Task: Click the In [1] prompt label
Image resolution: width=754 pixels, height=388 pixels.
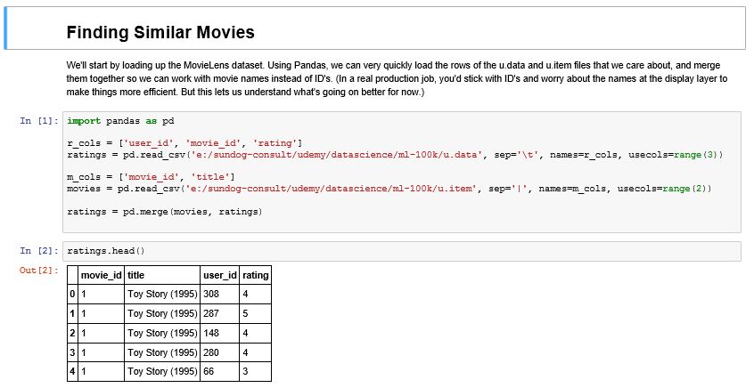Action: (39, 120)
